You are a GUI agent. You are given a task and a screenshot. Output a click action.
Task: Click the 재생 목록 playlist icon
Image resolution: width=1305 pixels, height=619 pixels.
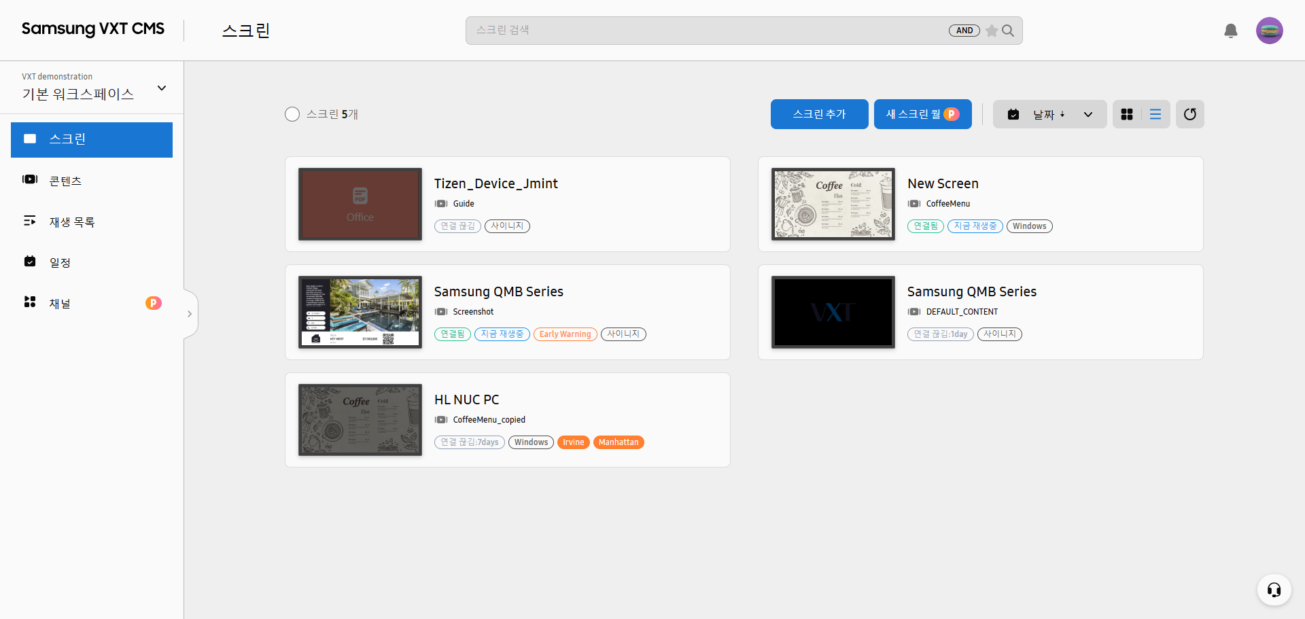click(30, 221)
